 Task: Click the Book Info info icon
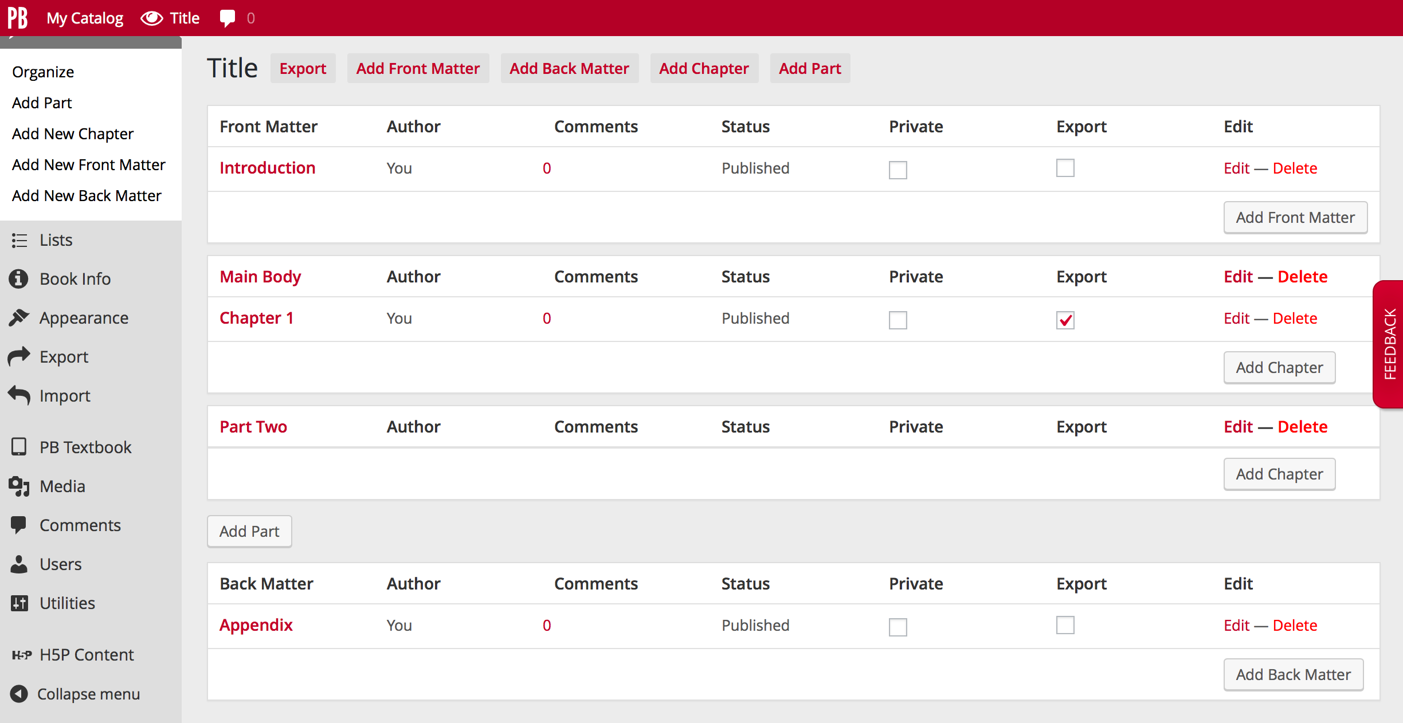(x=18, y=279)
